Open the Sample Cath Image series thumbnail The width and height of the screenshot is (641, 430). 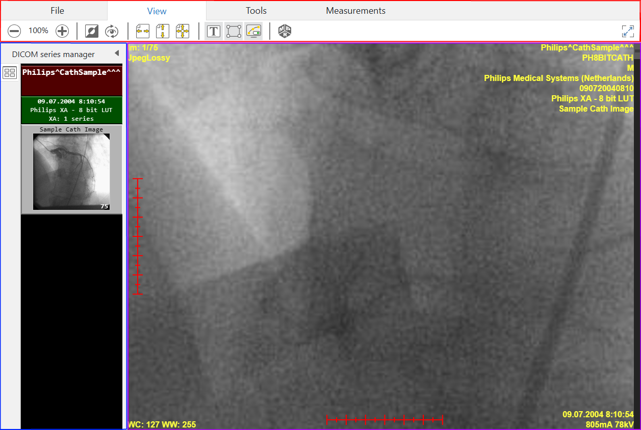[71, 169]
